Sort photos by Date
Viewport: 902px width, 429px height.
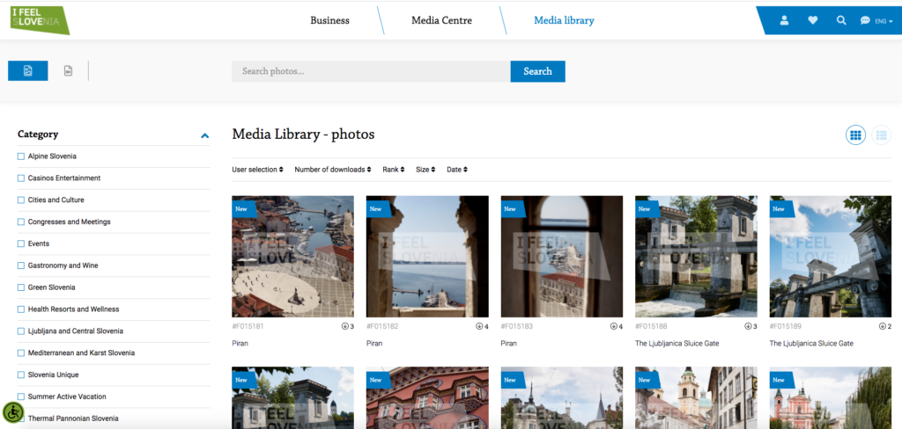tap(457, 170)
